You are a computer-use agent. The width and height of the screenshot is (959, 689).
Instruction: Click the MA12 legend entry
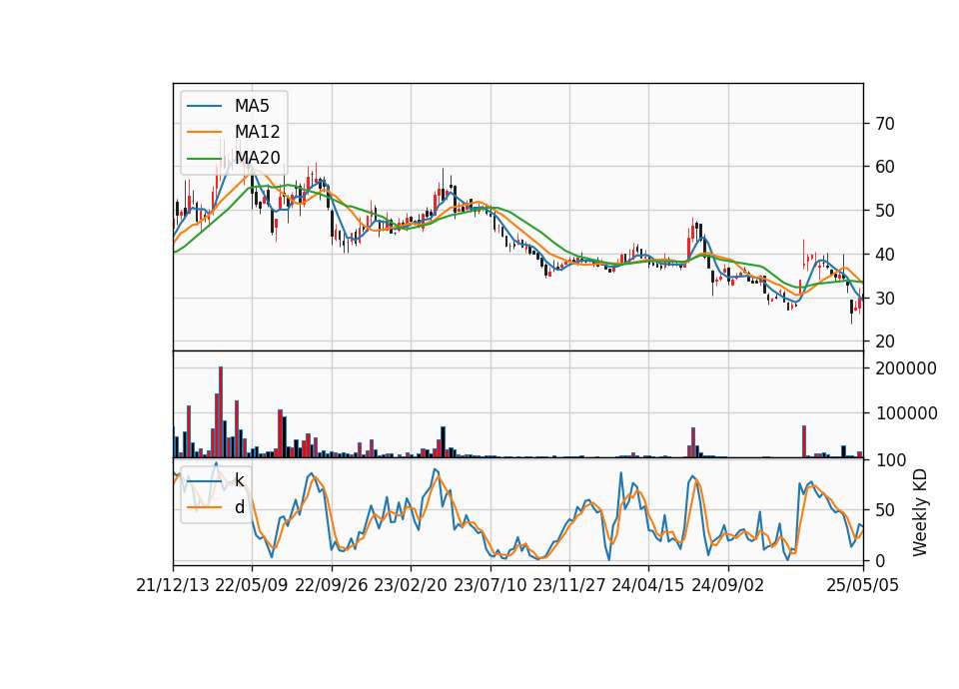(233, 132)
